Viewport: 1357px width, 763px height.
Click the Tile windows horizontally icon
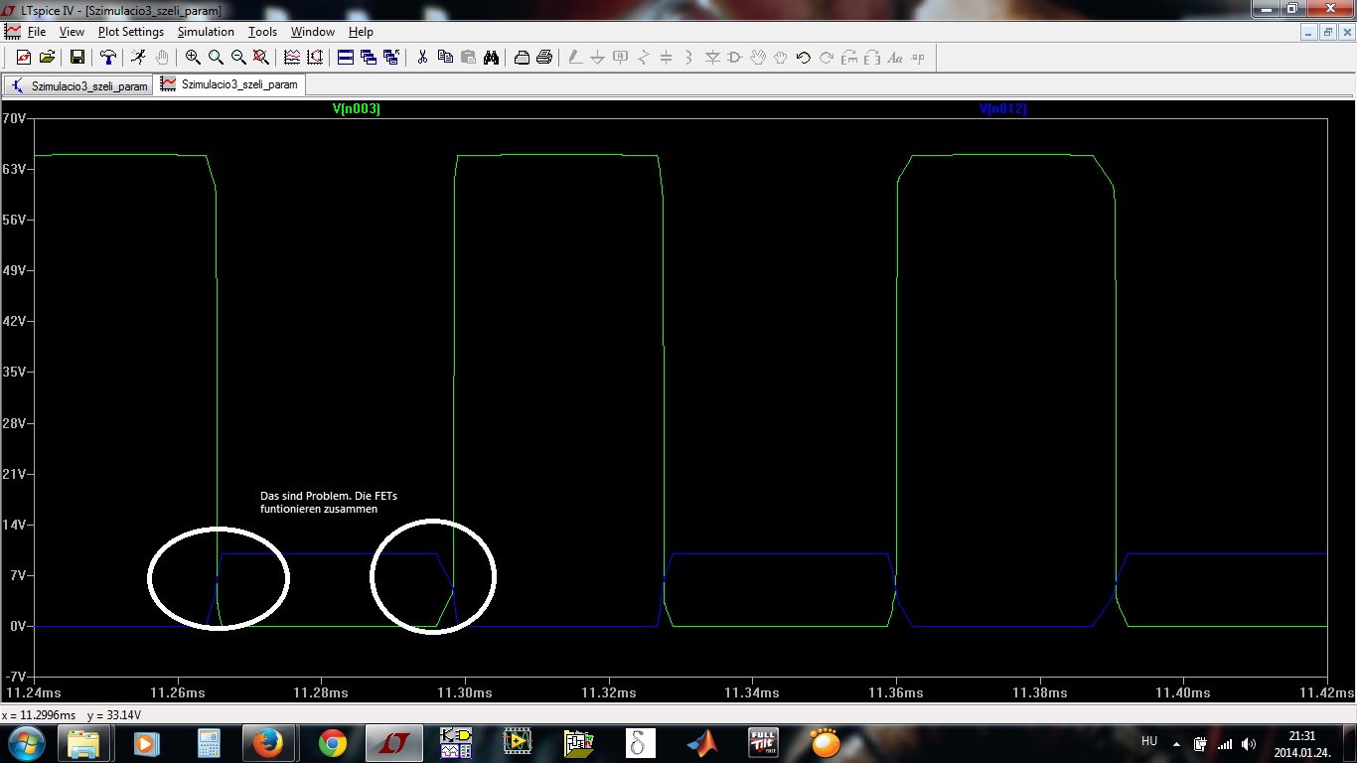[x=346, y=58]
